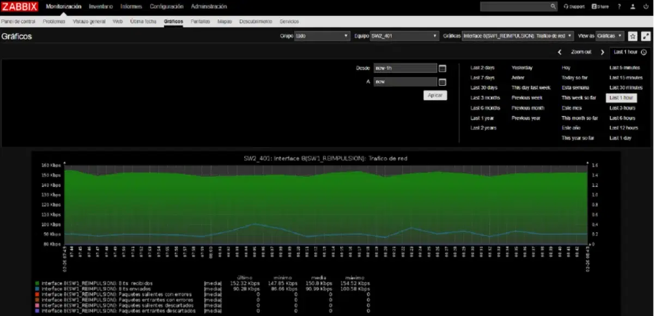Go to Pantallas submenu
The width and height of the screenshot is (654, 316).
point(201,21)
